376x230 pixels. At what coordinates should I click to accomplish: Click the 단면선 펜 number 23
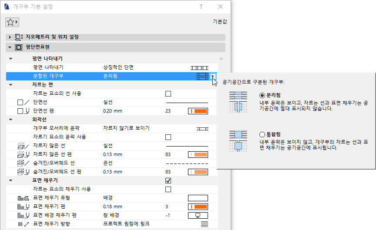point(168,111)
